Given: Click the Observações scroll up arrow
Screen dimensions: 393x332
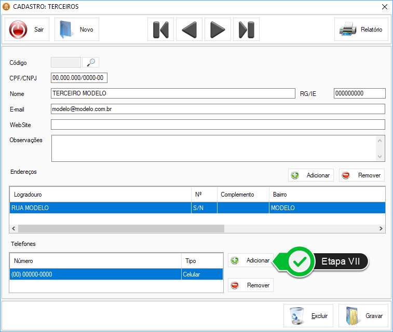Looking at the screenshot, I should pyautogui.click(x=380, y=141).
